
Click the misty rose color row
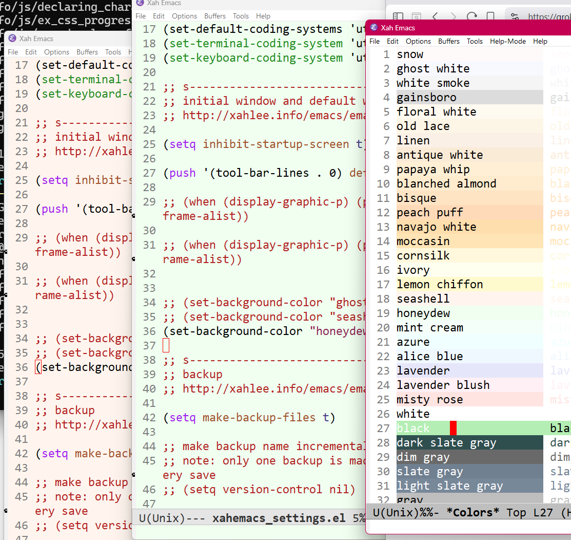[x=470, y=400]
